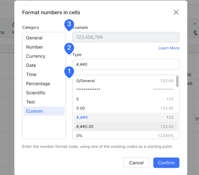Switch to the Time category
199x175 pixels.
tap(31, 75)
